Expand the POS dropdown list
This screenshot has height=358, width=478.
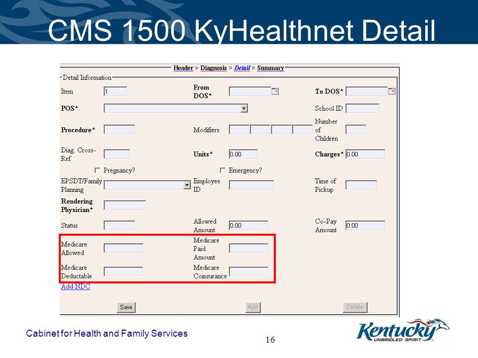[244, 108]
